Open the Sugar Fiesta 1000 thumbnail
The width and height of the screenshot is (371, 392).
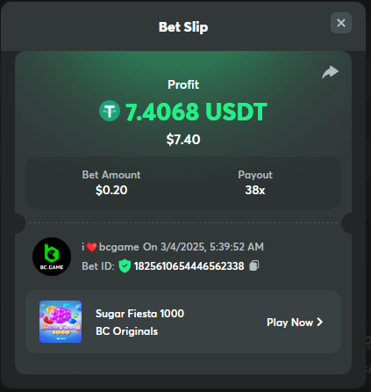click(x=61, y=322)
